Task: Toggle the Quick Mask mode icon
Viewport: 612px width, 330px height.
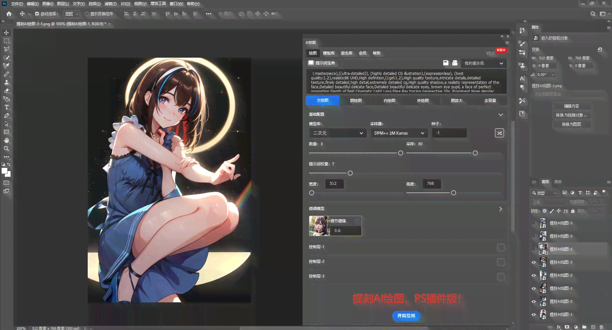Action: (6, 183)
